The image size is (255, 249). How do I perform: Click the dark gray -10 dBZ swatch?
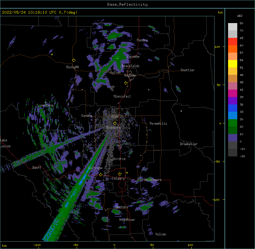233,153
